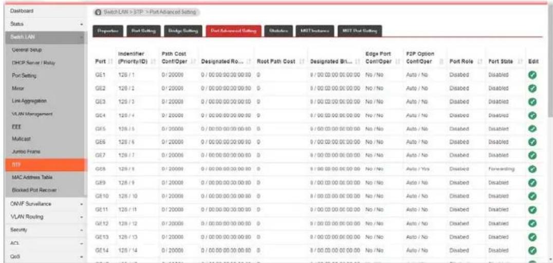Screen dimensions: 553x263
Task: Expand the ONVIF Surveillance section
Action: tap(82, 204)
